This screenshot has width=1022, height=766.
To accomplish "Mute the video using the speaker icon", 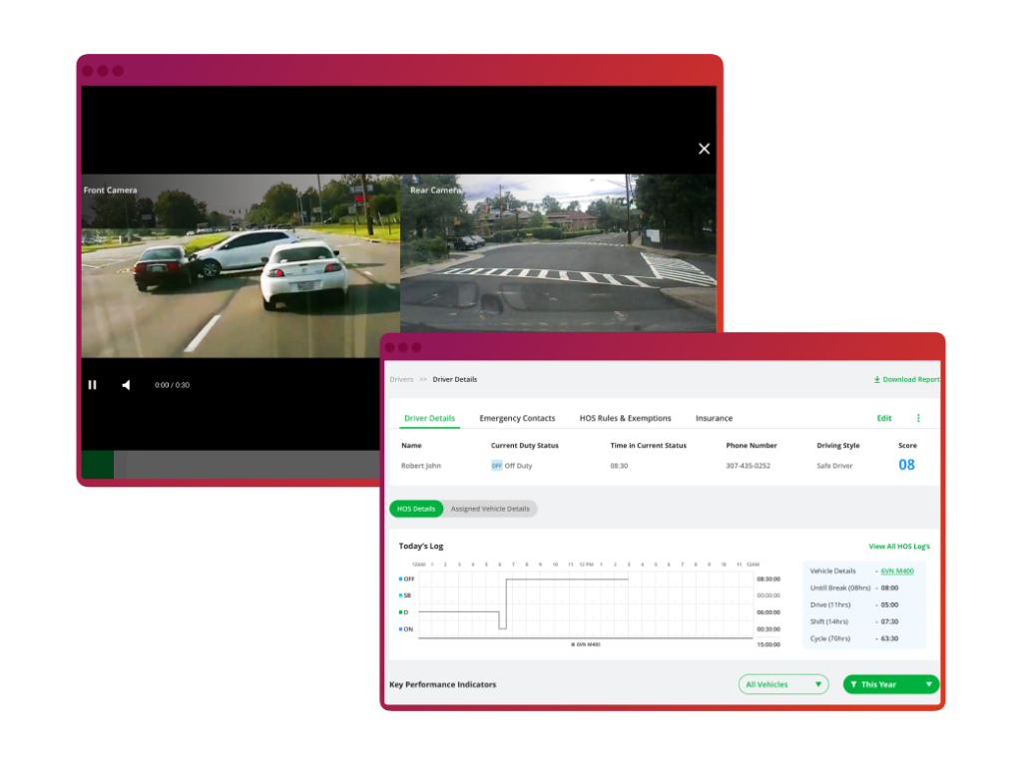I will coord(126,385).
